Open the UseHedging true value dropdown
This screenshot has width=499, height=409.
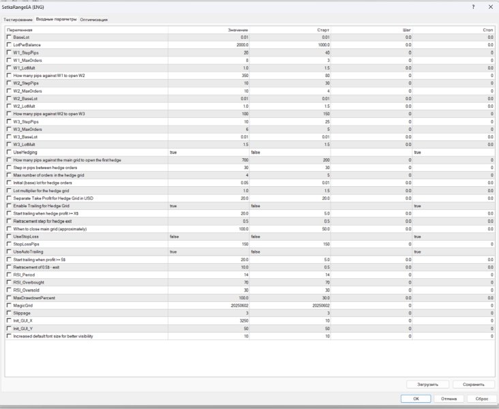pos(209,152)
